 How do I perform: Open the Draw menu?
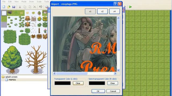[31, 2]
